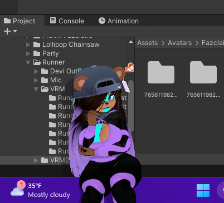Select the VRM2 folder row
The image size is (224, 203).
tap(64, 160)
